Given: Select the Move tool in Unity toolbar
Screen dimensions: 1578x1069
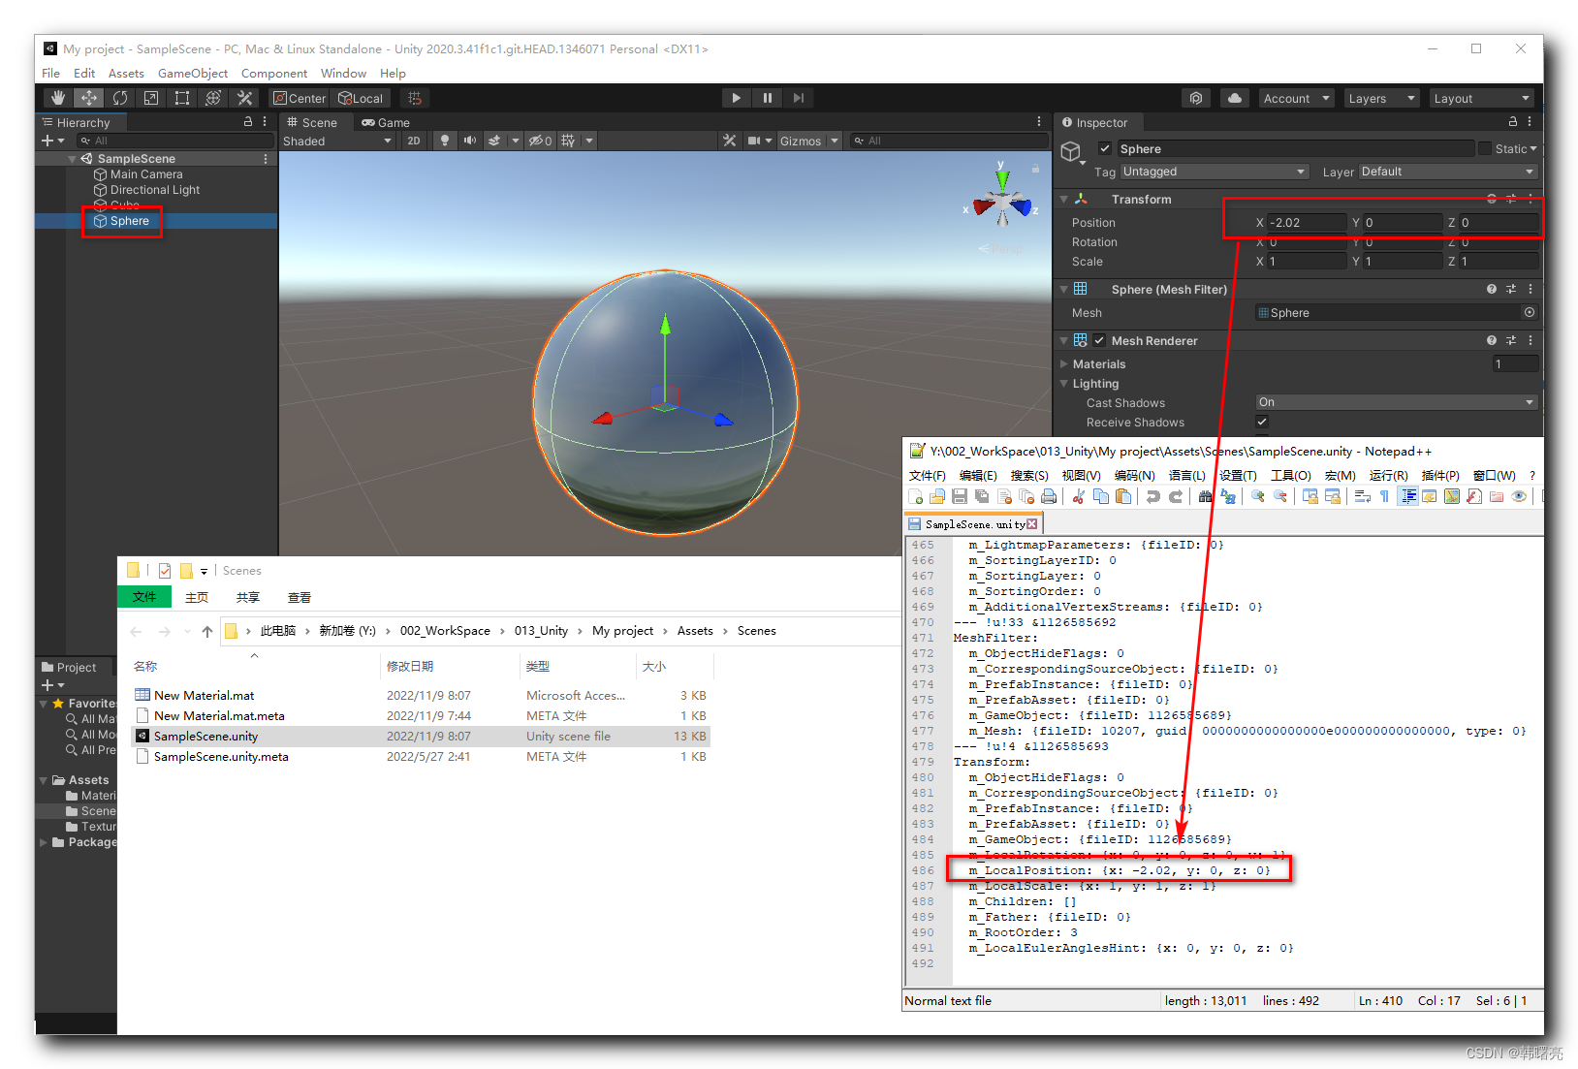Looking at the screenshot, I should (88, 97).
